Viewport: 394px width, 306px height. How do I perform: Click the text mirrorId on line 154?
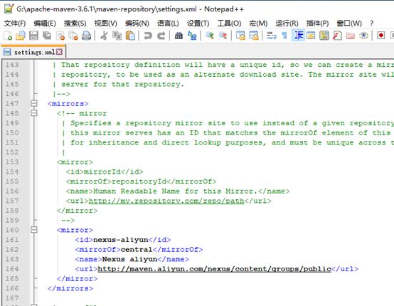[x=102, y=172]
